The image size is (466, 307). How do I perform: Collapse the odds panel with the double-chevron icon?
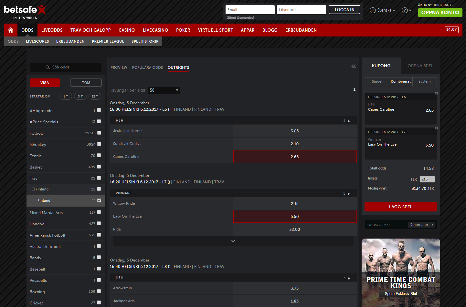353,66
